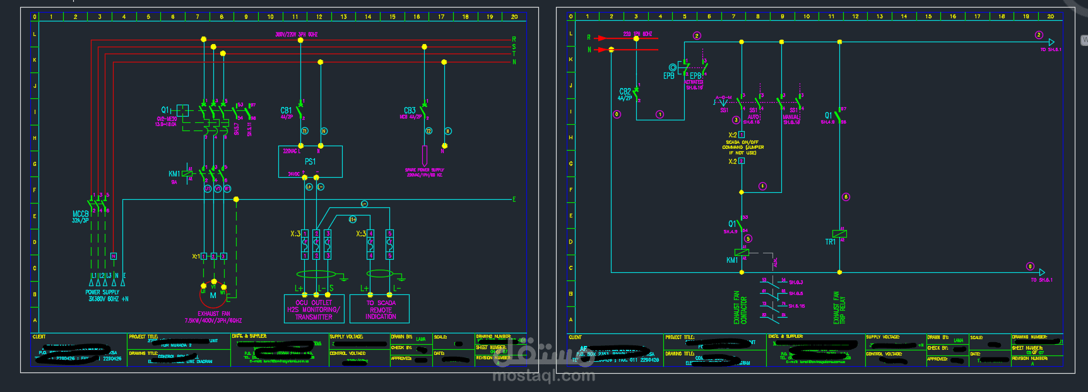Viewport: 1088px width, 392px height.
Task: Select the CB2 4A/2P breaker in right sheet
Action: (x=636, y=93)
